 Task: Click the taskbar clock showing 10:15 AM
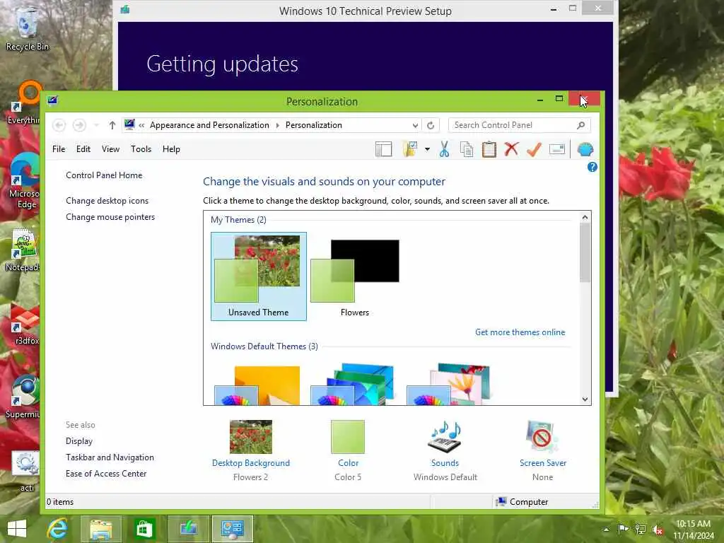(x=694, y=530)
